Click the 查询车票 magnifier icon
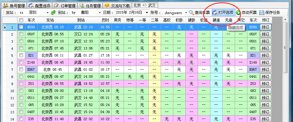Viewport: 293px width, 122px height. [191, 13]
